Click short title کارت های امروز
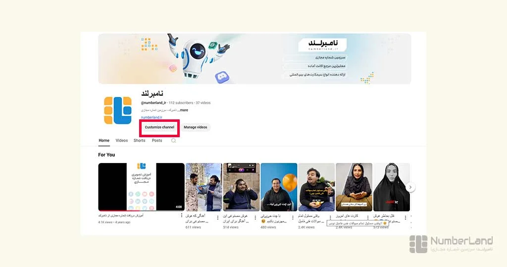507x267 pixels. [x=347, y=215]
